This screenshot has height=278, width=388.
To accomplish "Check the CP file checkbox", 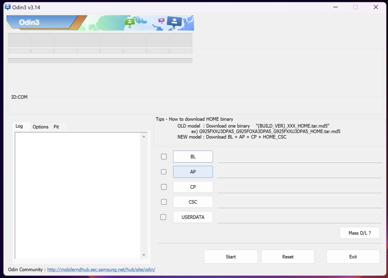I will 164,187.
